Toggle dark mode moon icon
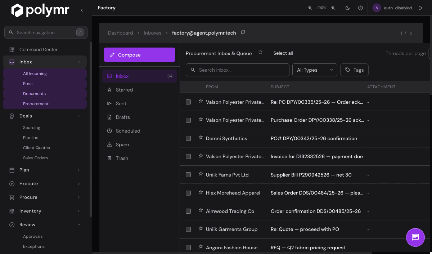 347,8
